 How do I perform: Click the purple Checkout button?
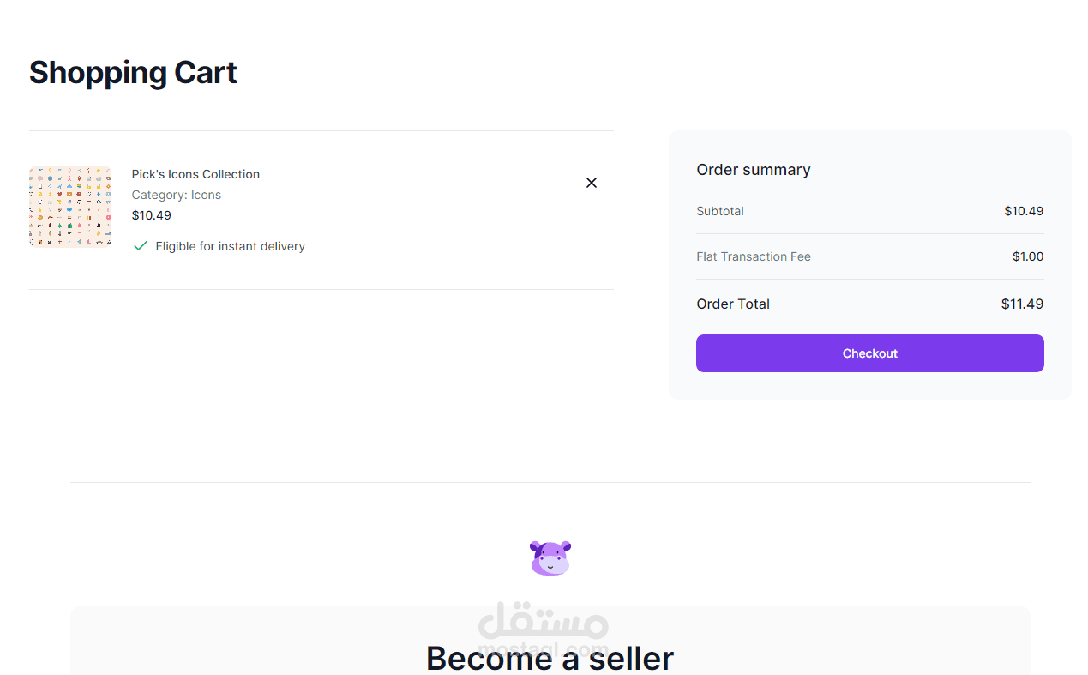[x=869, y=353]
